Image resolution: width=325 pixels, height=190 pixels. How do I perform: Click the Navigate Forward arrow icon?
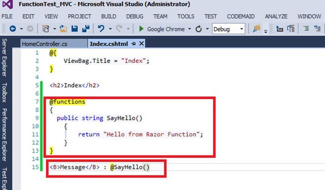pos(30,28)
